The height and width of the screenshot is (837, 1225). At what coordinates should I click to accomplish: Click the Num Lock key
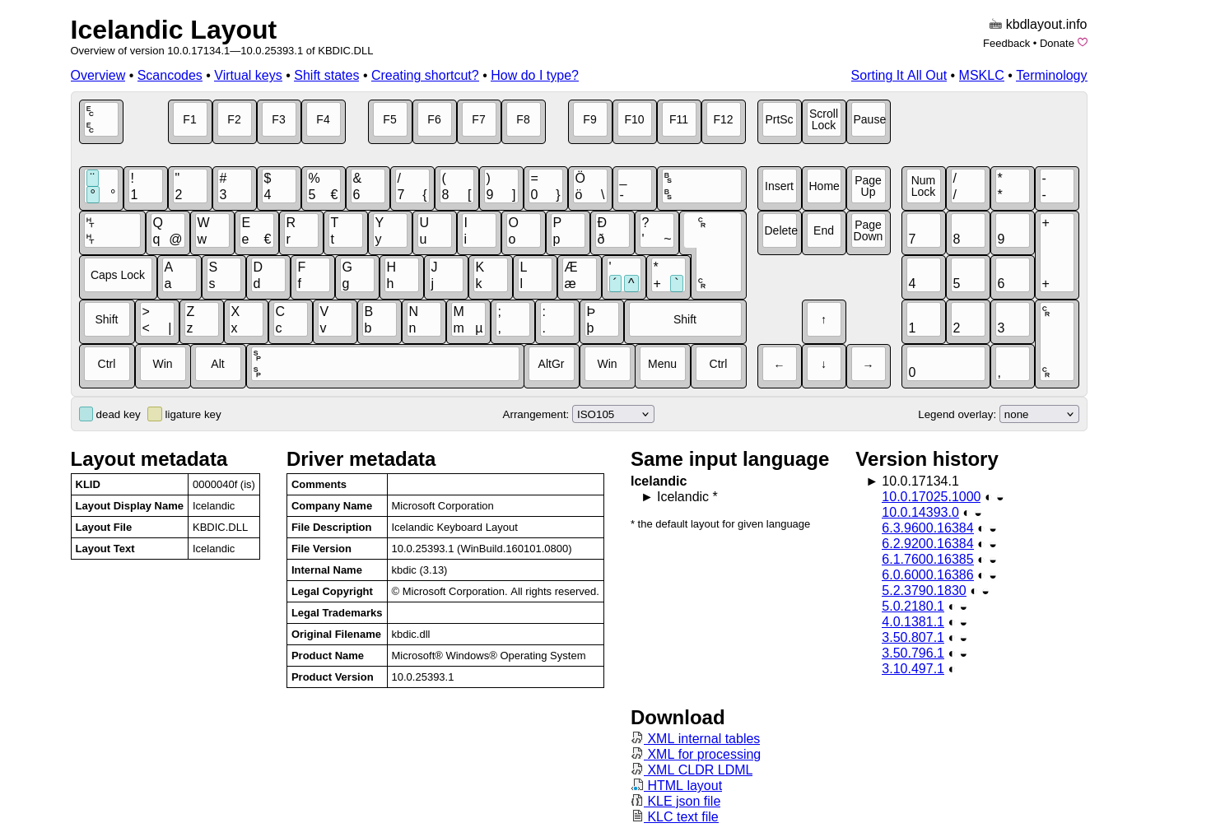click(923, 187)
